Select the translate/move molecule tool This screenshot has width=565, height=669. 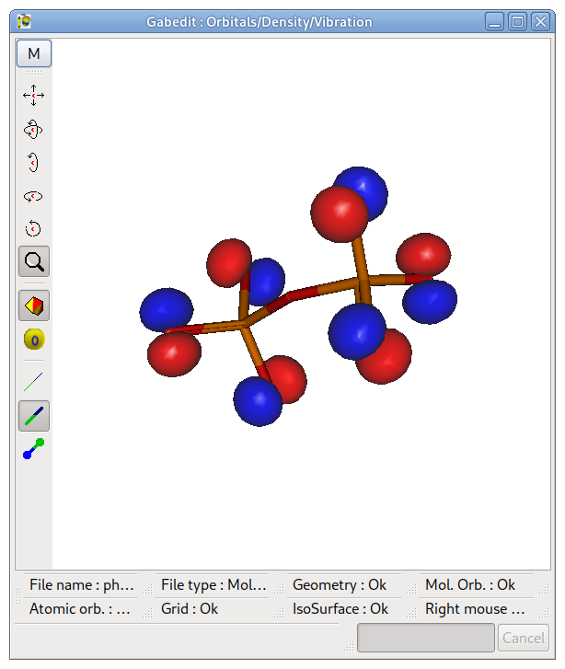(34, 96)
